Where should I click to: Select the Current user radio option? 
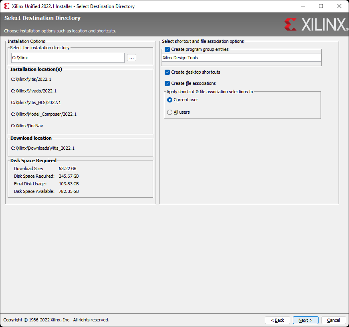(169, 100)
